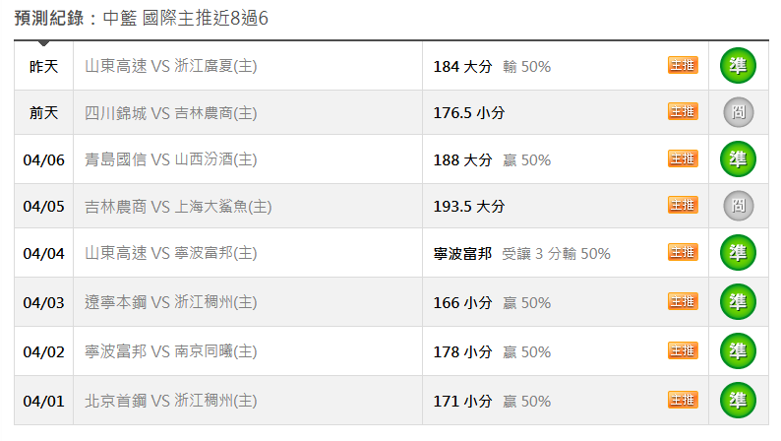Viewport: 781px width, 441px height.
Task: Open 吉林農商 VS 上海大鯊魚 match link
Action: pyautogui.click(x=178, y=207)
